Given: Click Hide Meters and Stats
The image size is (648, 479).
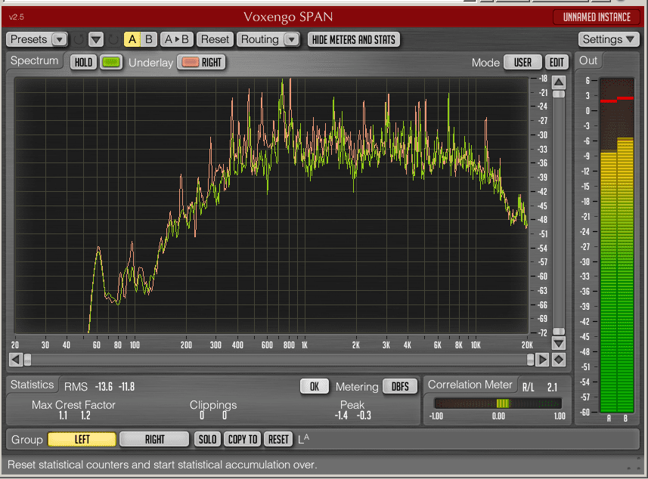Looking at the screenshot, I should pos(354,39).
